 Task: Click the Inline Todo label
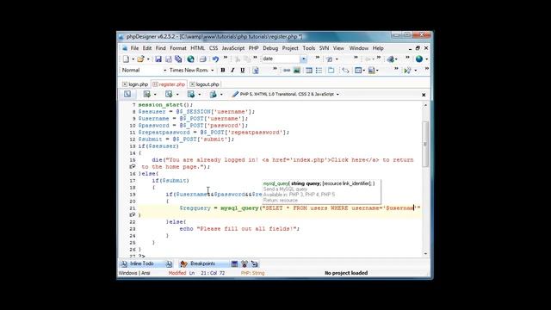pos(142,263)
